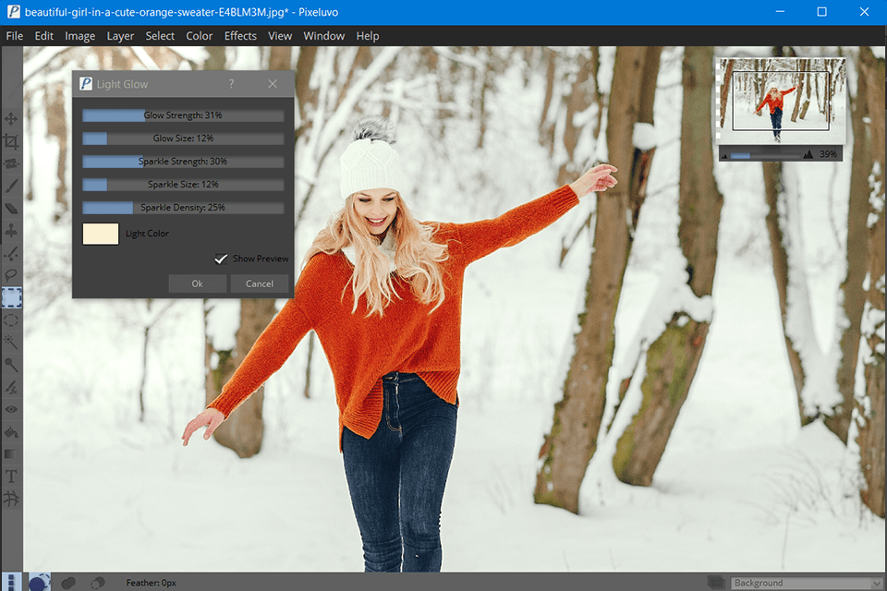Uncheck the Show Preview checkbox
This screenshot has width=887, height=591.
[x=221, y=259]
